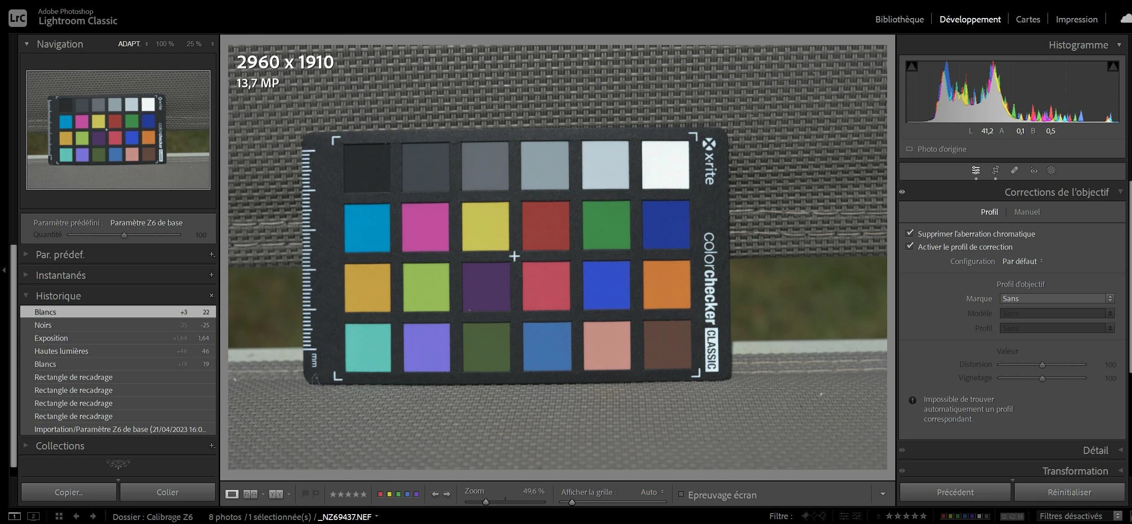
Task: Open the Masking circle tool
Action: [1051, 170]
